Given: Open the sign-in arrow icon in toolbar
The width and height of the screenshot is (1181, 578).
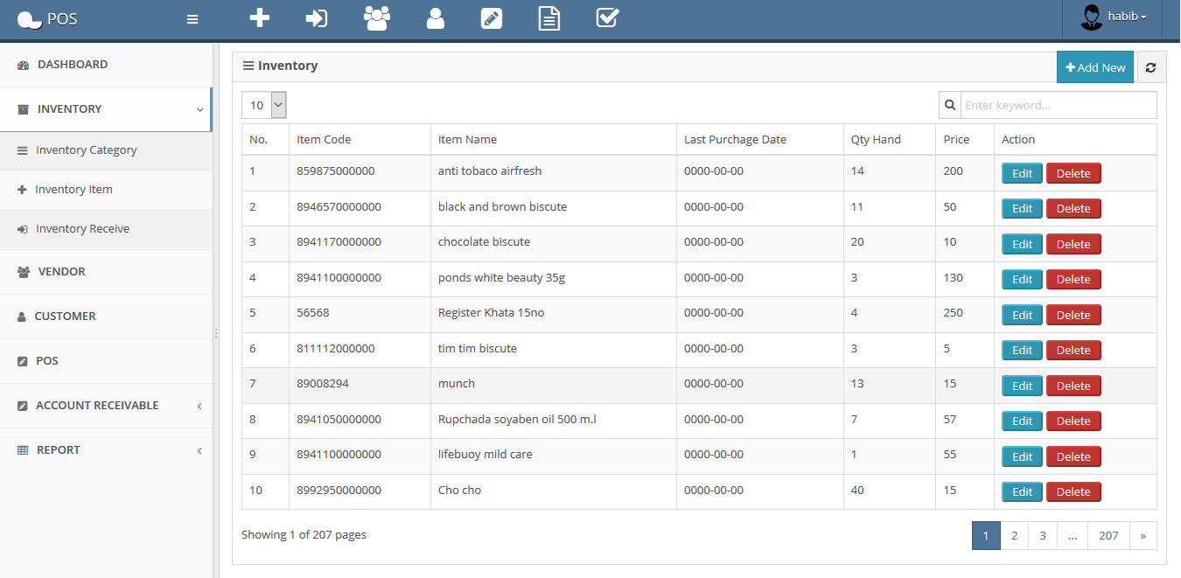Looking at the screenshot, I should click(x=316, y=17).
